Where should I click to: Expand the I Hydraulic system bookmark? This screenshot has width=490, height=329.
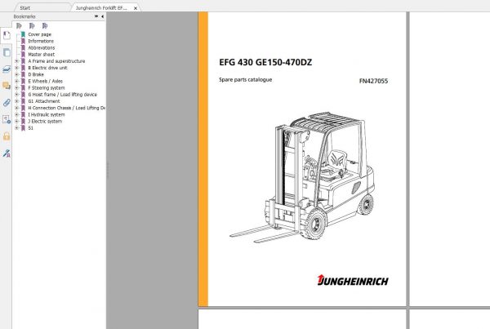coord(17,114)
